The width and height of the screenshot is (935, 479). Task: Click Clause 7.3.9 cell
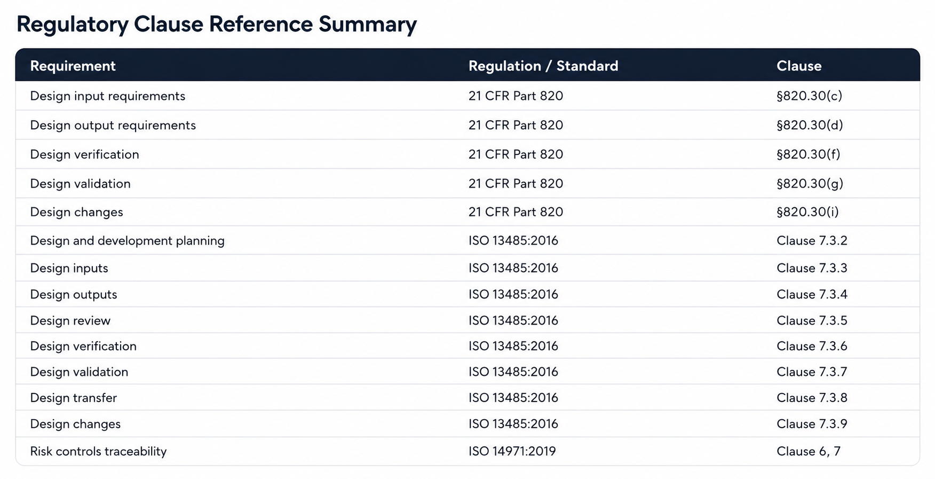coord(812,424)
